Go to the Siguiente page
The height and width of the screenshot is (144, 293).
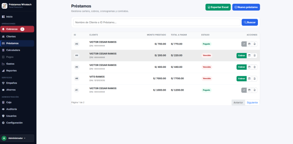[x=252, y=102]
